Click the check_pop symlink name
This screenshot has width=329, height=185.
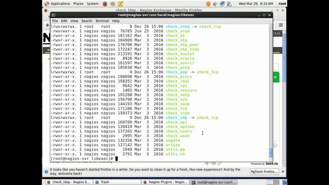point(176,72)
